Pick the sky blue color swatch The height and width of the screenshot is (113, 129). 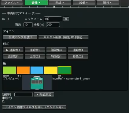[37, 70]
